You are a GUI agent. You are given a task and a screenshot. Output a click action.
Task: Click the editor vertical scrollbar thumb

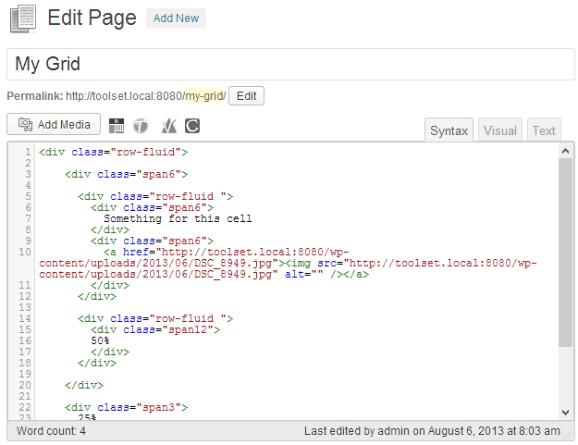pyautogui.click(x=565, y=253)
